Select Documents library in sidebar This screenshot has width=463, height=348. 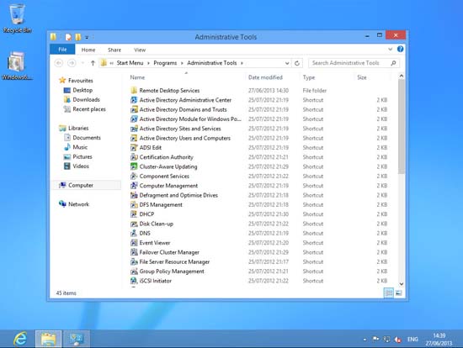coord(87,137)
